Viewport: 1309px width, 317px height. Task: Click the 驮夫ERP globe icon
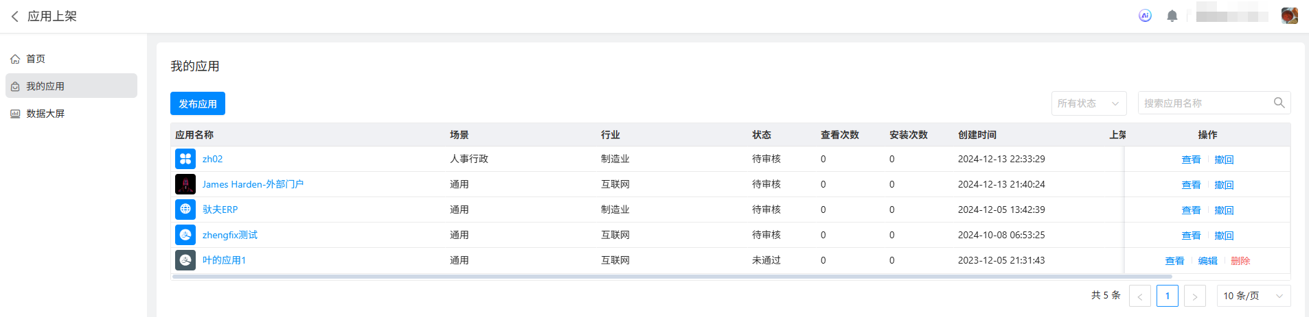185,210
